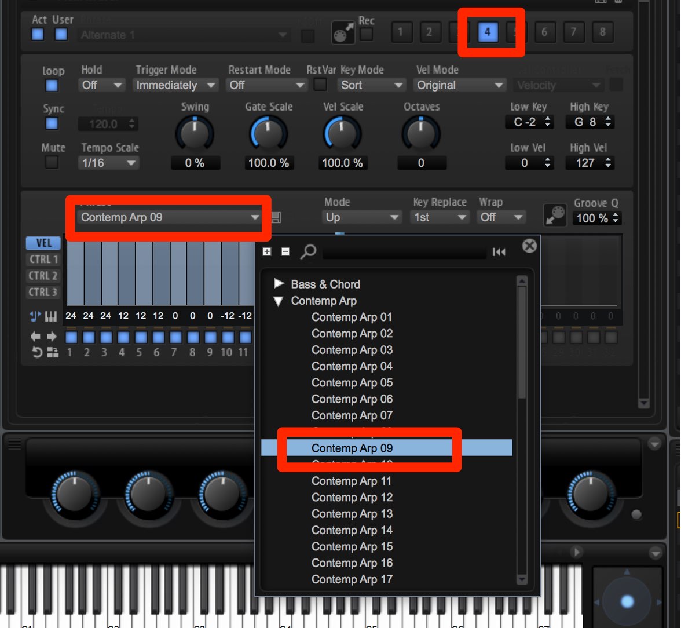Click the High Vel stepper arrows
Screen dimensions: 681x628
[608, 163]
